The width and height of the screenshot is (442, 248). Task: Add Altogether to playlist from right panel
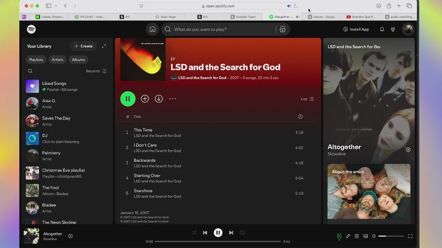click(x=408, y=150)
